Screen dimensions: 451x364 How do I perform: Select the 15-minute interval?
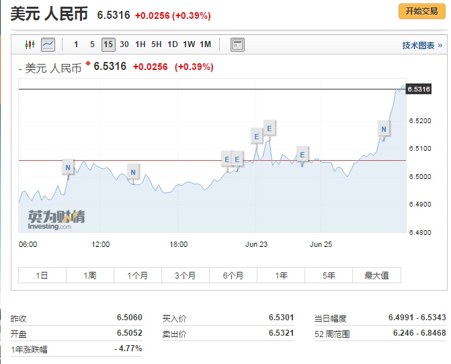click(x=108, y=44)
